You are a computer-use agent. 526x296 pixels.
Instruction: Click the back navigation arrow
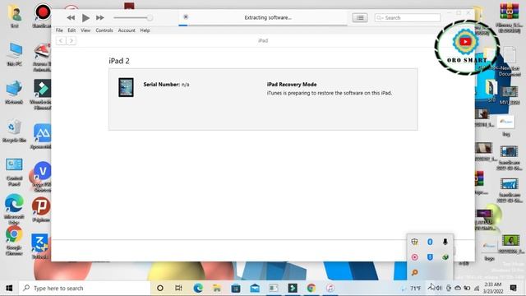click(x=61, y=40)
